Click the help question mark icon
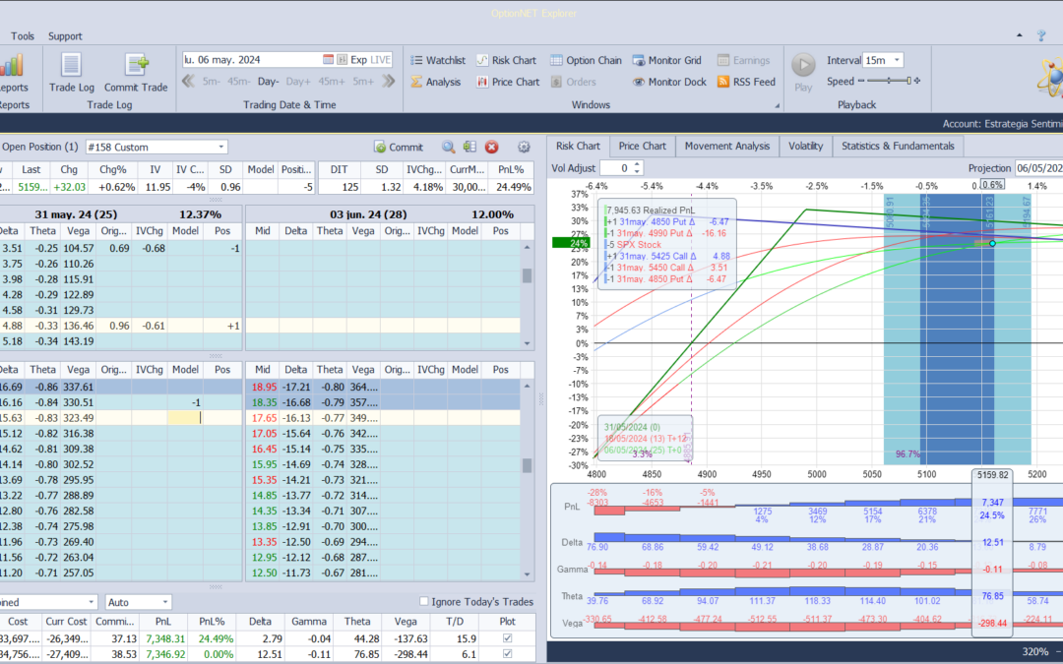The image size is (1063, 664). pos(1041,36)
